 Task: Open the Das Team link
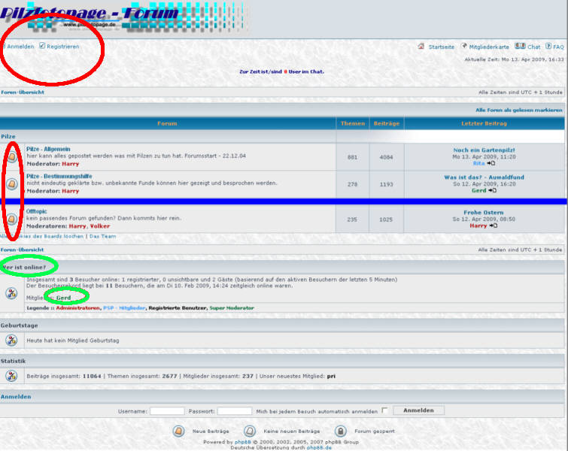click(x=103, y=236)
